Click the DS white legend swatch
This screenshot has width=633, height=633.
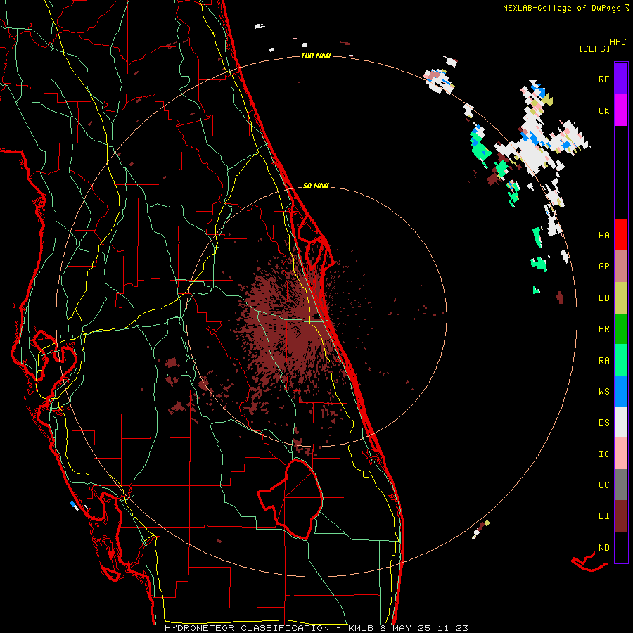pos(621,422)
